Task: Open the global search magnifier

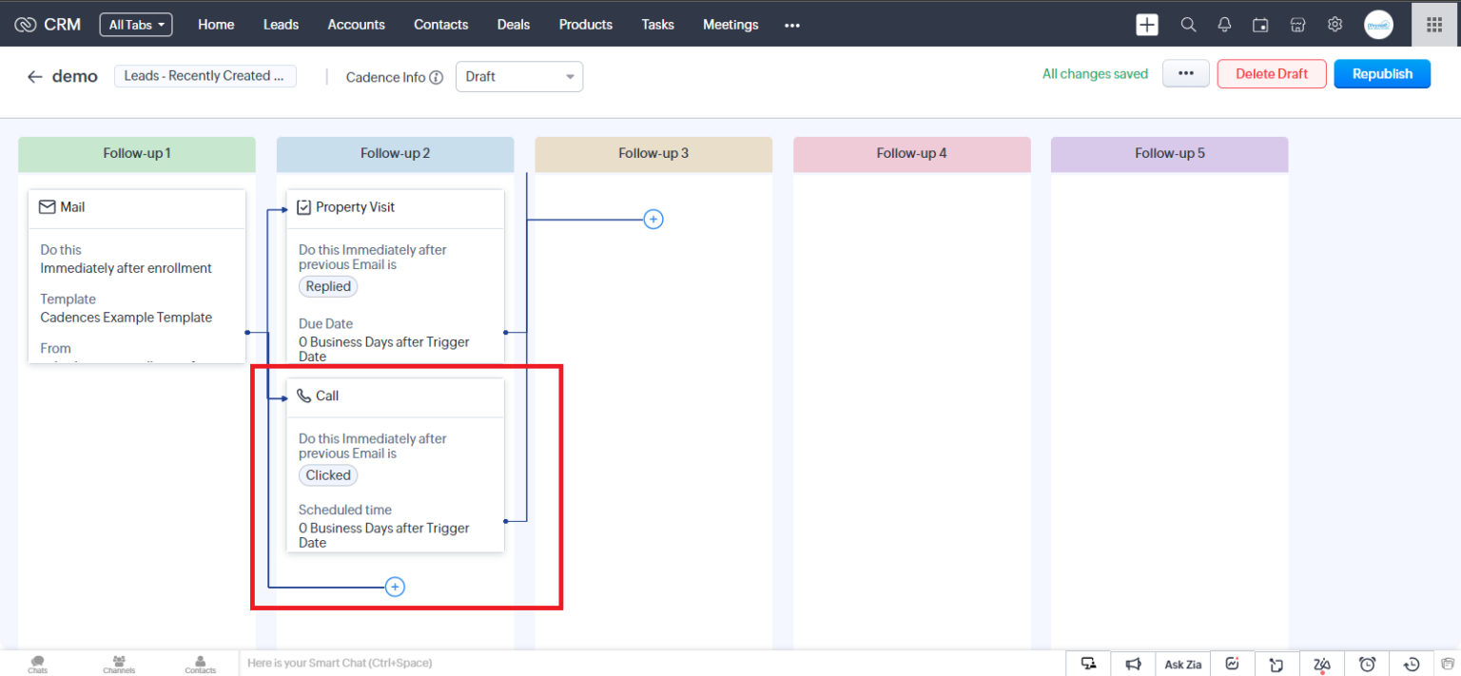Action: pos(1187,25)
